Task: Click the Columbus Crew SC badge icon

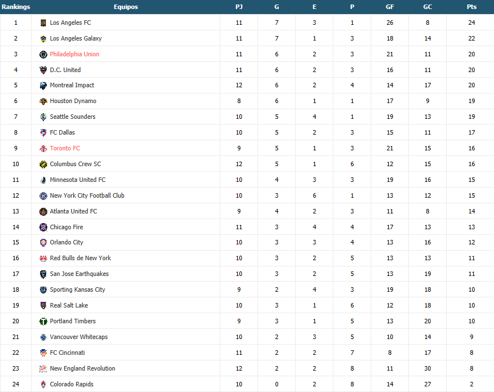Action: 43,164
